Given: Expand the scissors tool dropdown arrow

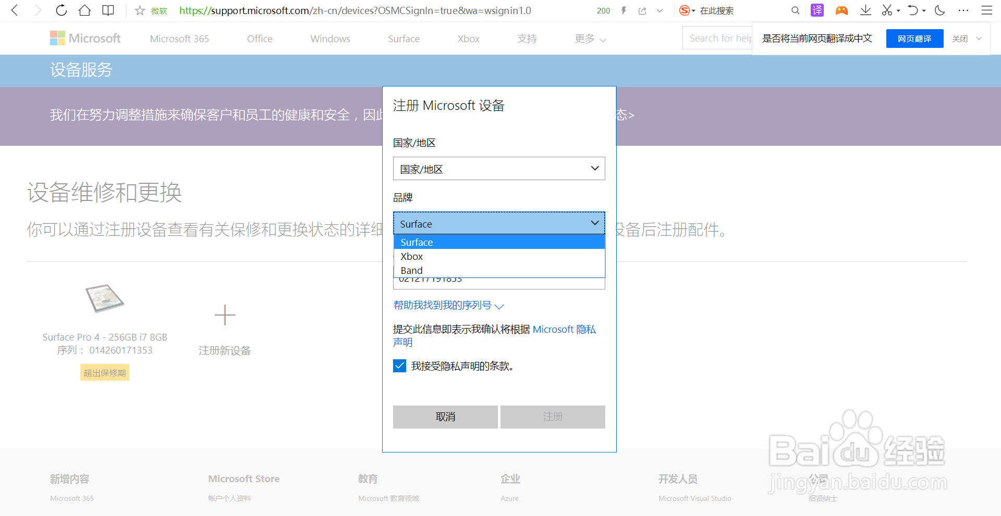Looking at the screenshot, I should (898, 10).
